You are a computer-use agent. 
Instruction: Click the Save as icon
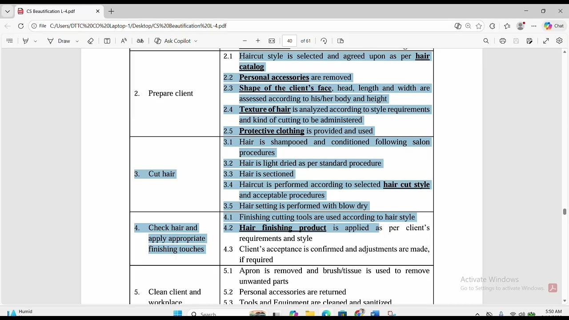coord(529,41)
